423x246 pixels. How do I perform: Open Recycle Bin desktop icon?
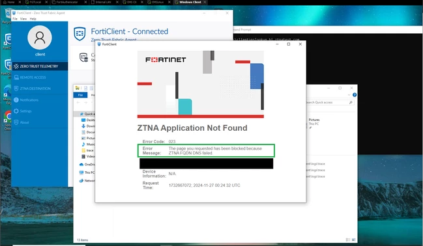click(7, 16)
